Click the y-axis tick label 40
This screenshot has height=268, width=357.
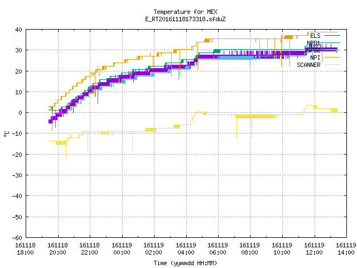click(18, 30)
